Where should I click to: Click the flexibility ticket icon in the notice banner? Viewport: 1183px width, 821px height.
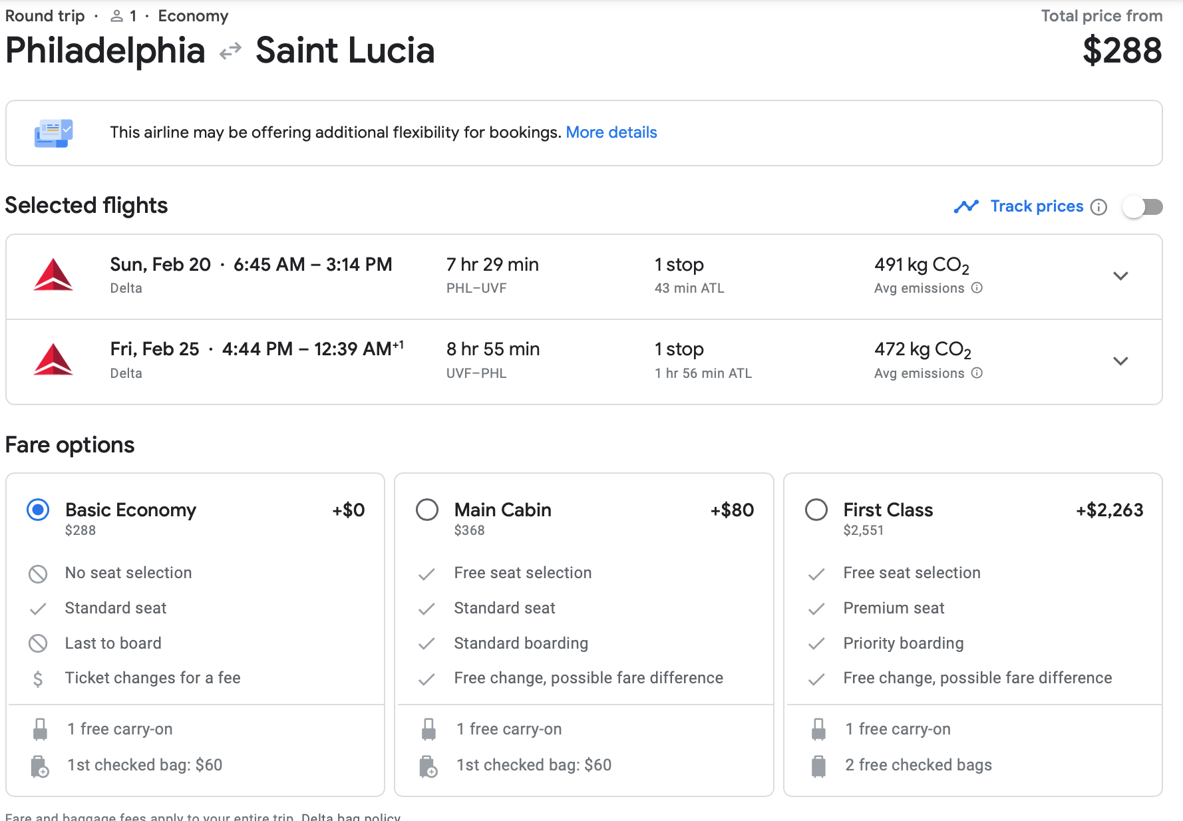click(53, 133)
